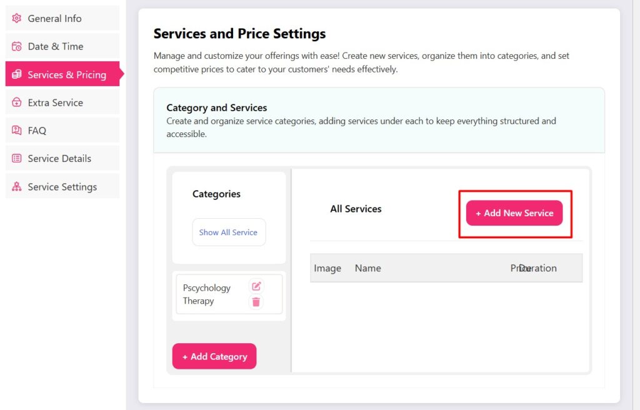Click the FAQ chat bubble icon

tap(17, 129)
